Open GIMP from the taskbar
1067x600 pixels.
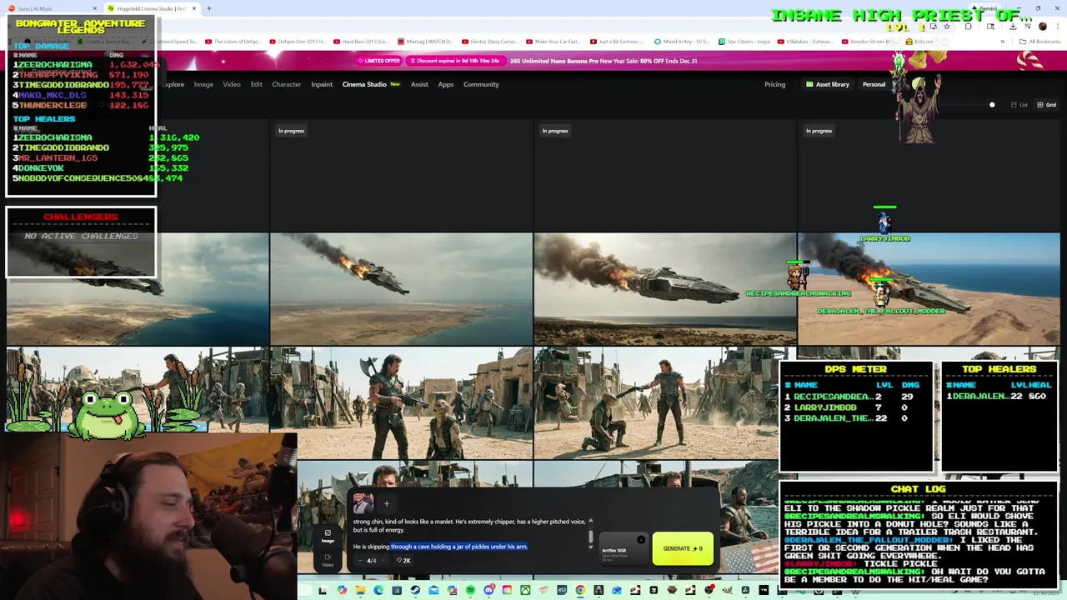coord(726,590)
